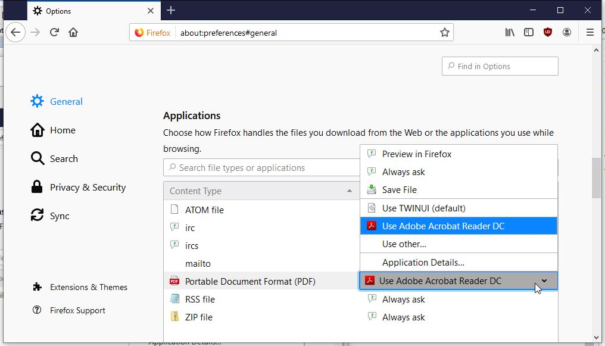Viewport: 605px width, 346px height.
Task: Select the ZIP file row
Action: (261, 317)
